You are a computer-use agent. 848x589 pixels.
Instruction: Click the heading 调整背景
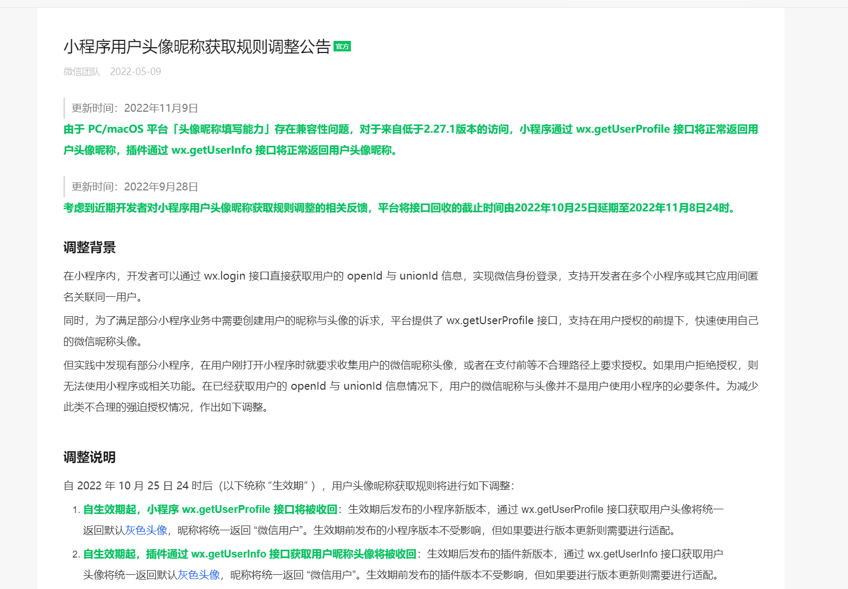(x=90, y=248)
